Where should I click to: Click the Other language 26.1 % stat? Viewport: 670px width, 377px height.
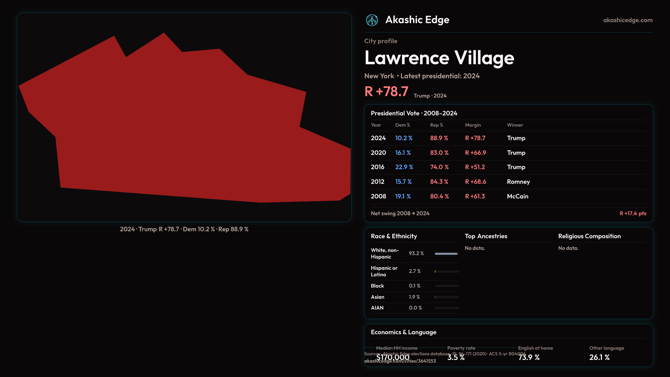pos(599,357)
